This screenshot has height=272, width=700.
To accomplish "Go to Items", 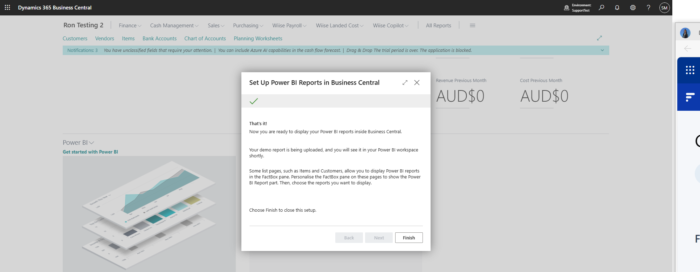I will (x=128, y=38).
